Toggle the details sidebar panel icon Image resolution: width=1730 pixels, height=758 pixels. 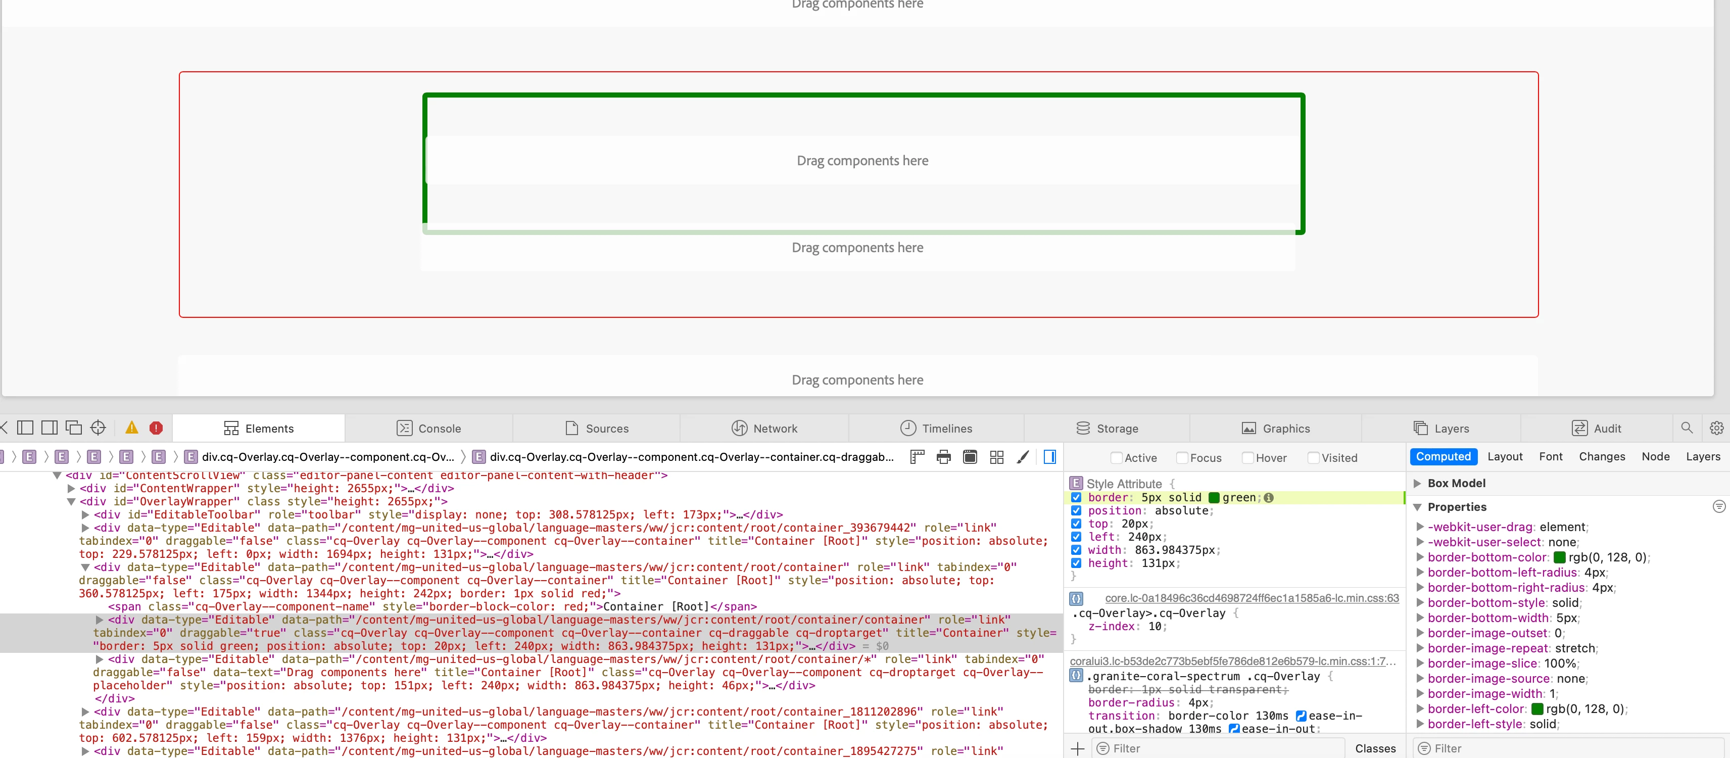coord(1050,457)
